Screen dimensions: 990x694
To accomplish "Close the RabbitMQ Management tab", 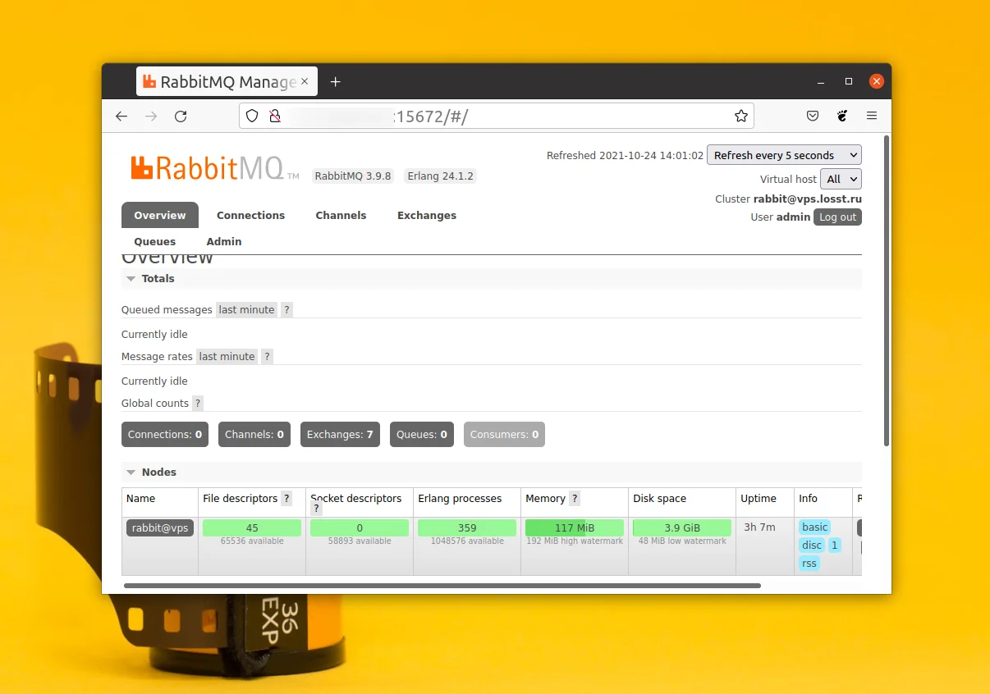I will coord(305,81).
